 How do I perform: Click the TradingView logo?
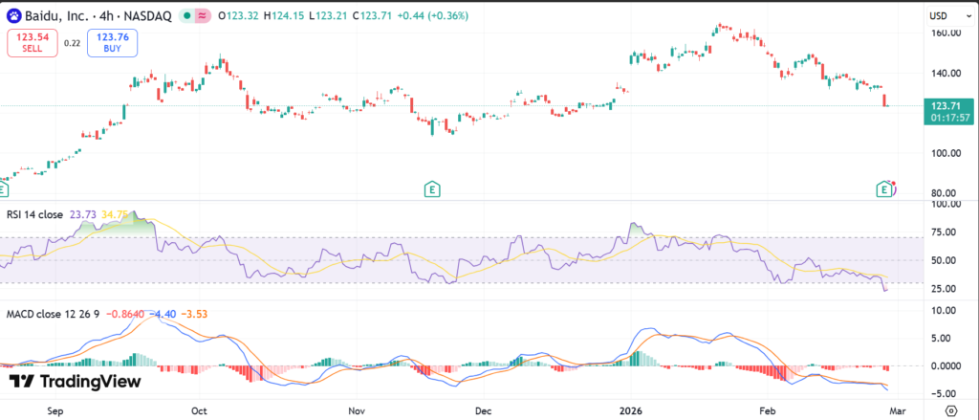75,382
